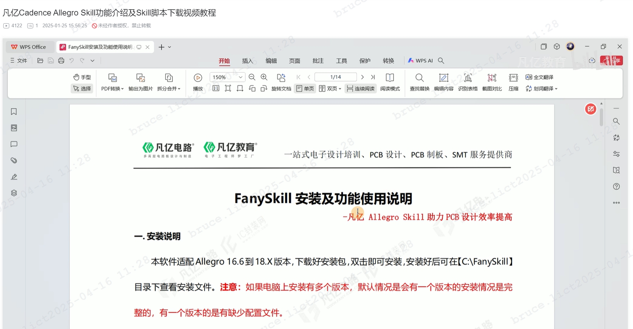Switch to the 转换 tab

coord(388,61)
